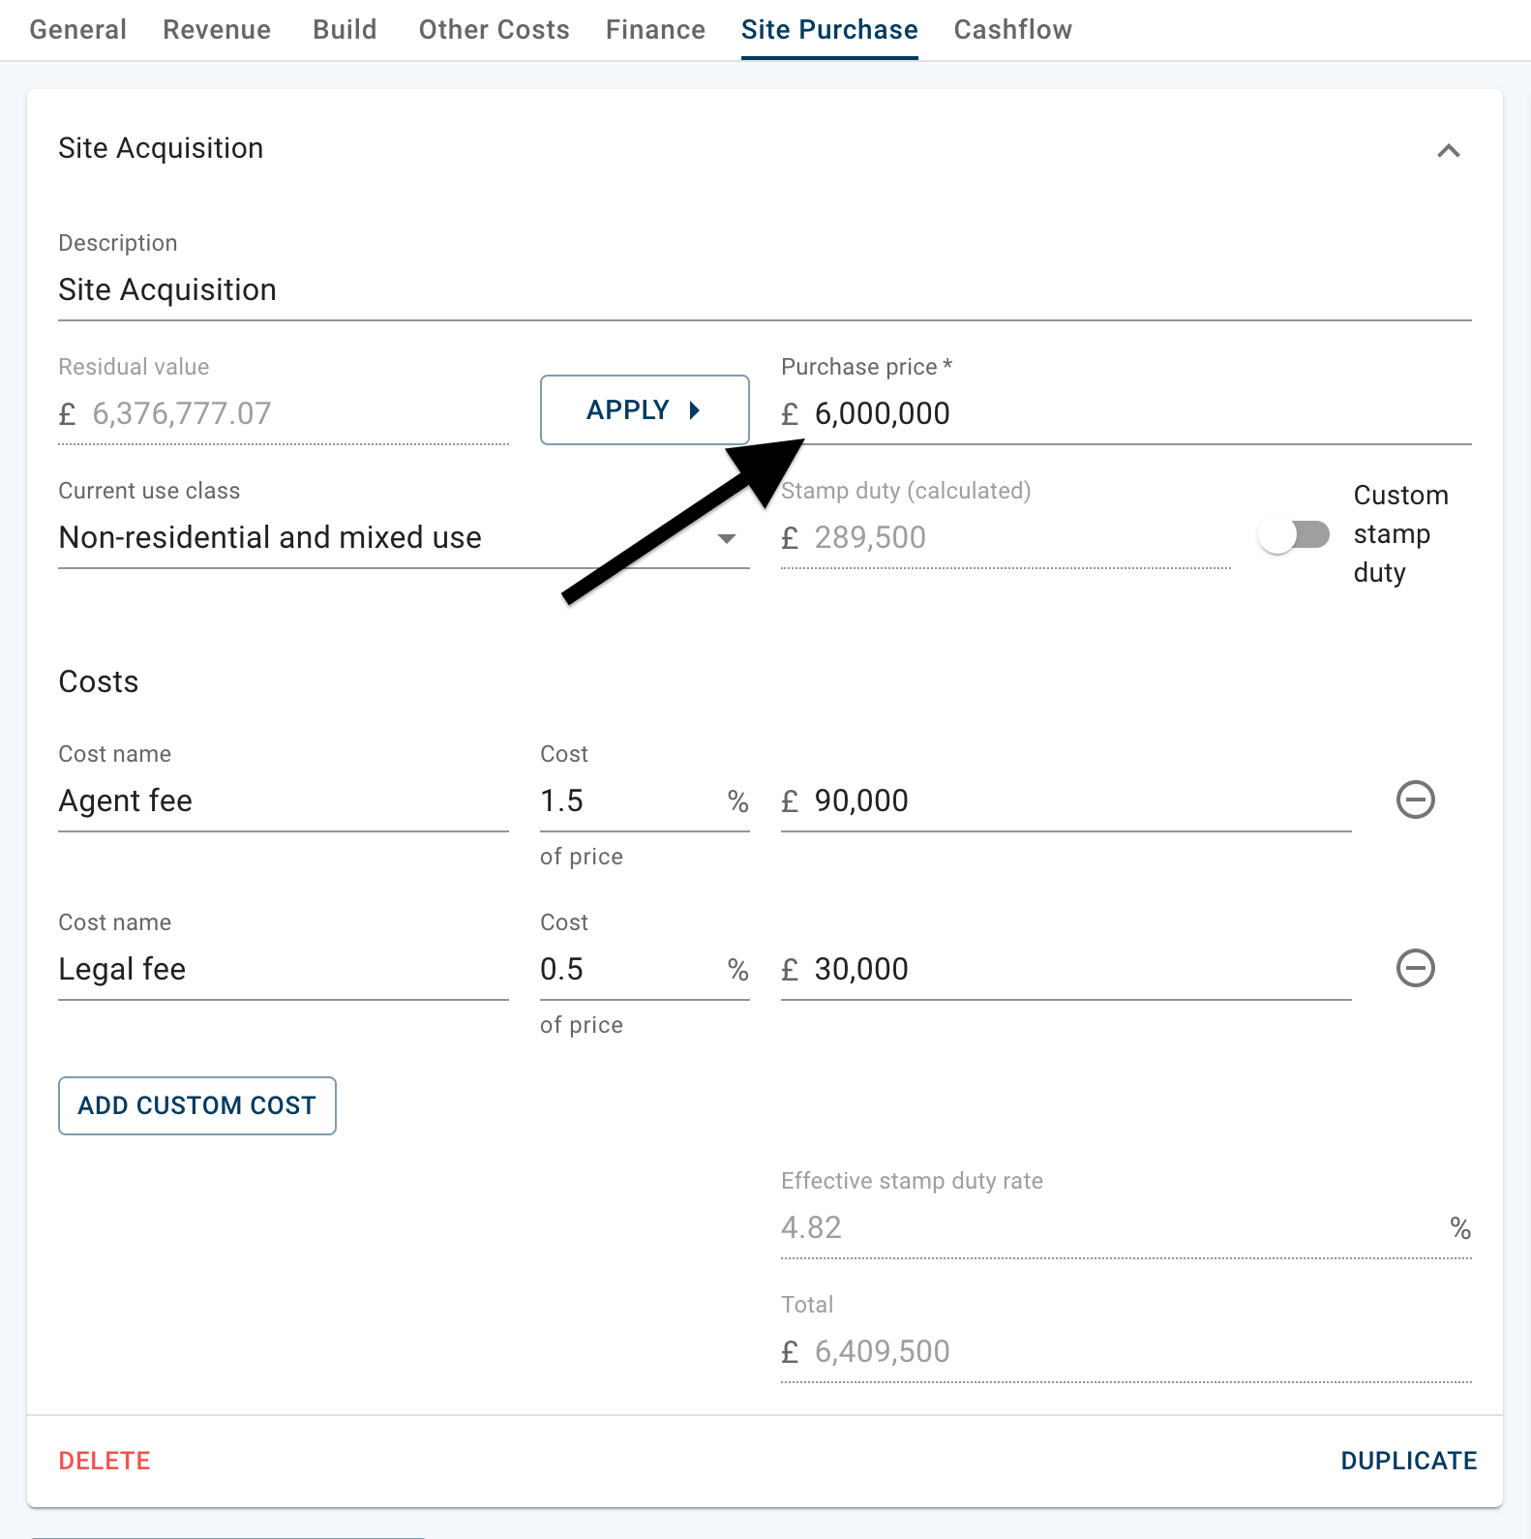Go to the Build tab
This screenshot has height=1539, width=1531.
[x=345, y=30]
